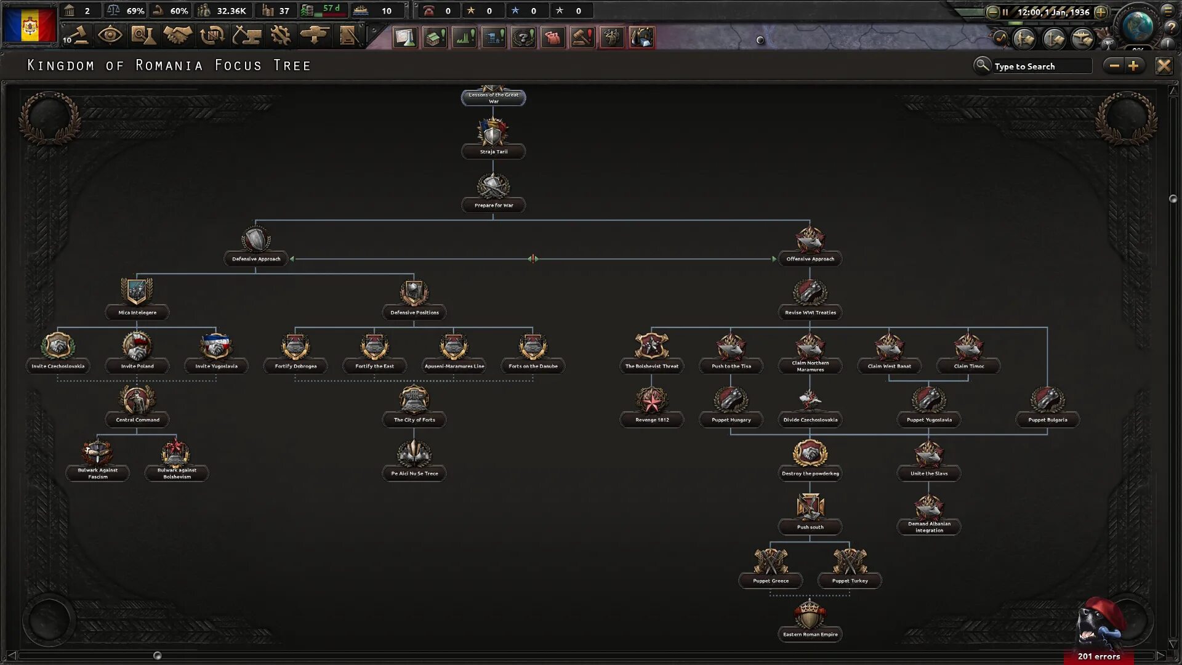Open the production wrench menu
The height and width of the screenshot is (665, 1182).
[x=281, y=35]
